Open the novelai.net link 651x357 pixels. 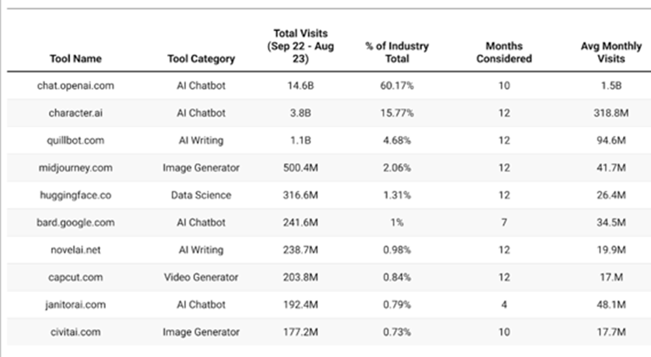(x=75, y=250)
